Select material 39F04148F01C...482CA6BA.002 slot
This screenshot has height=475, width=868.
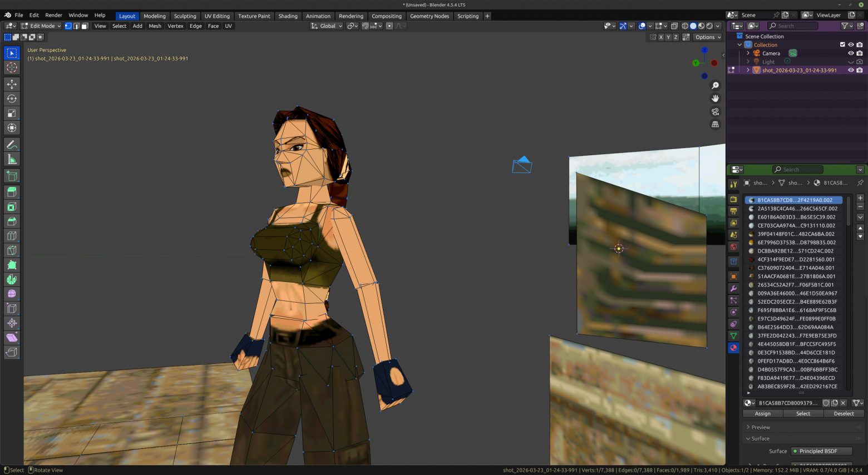tap(795, 234)
